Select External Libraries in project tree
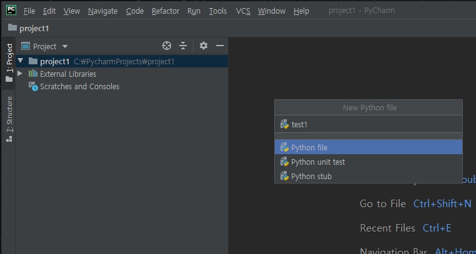 [68, 74]
